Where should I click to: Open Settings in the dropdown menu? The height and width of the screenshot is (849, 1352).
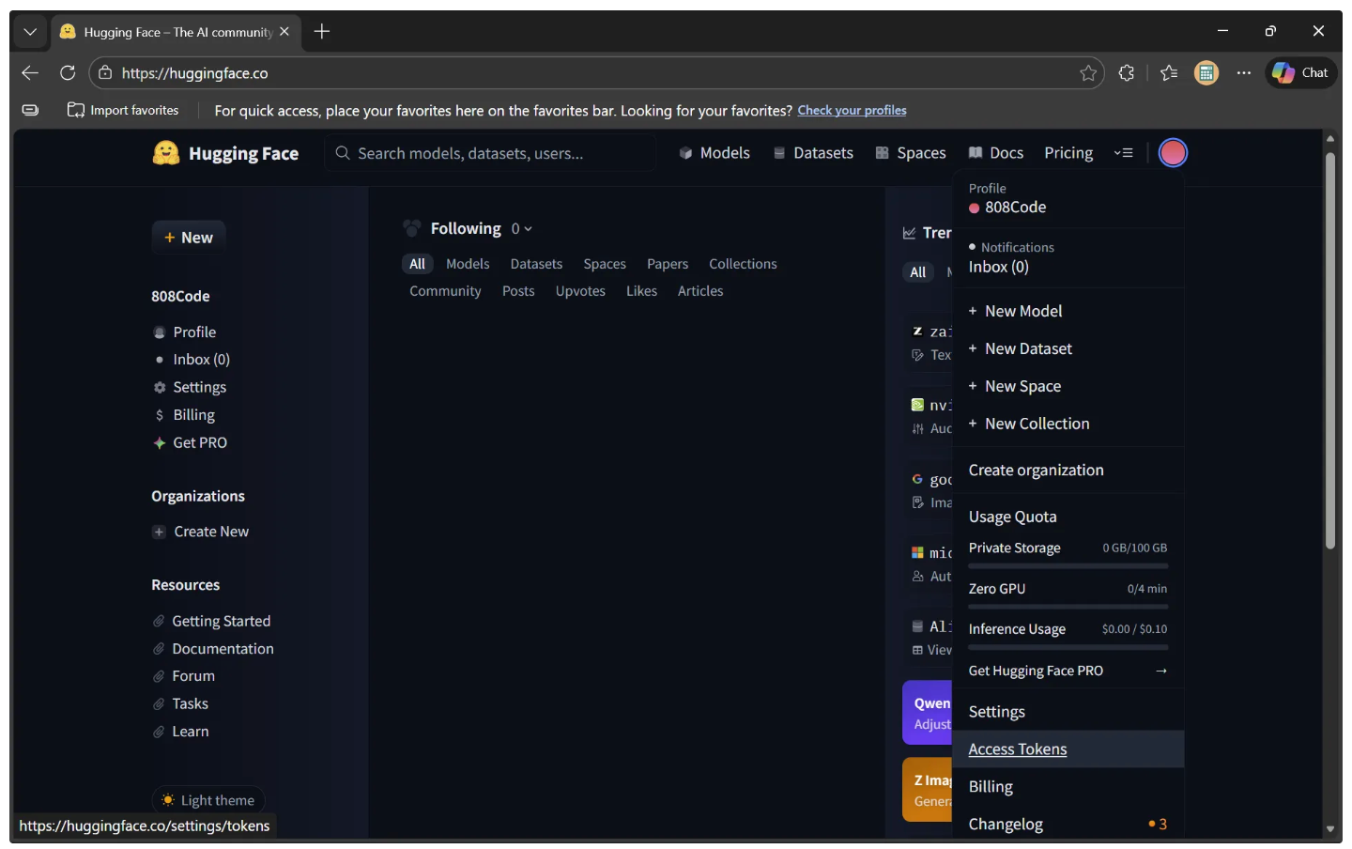[x=1068, y=712]
